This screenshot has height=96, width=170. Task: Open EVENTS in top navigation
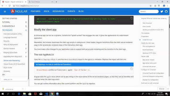(x=71, y=11)
